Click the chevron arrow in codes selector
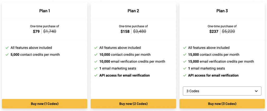Image resolution: width=267 pixels, height=111 pixels. 256,91
